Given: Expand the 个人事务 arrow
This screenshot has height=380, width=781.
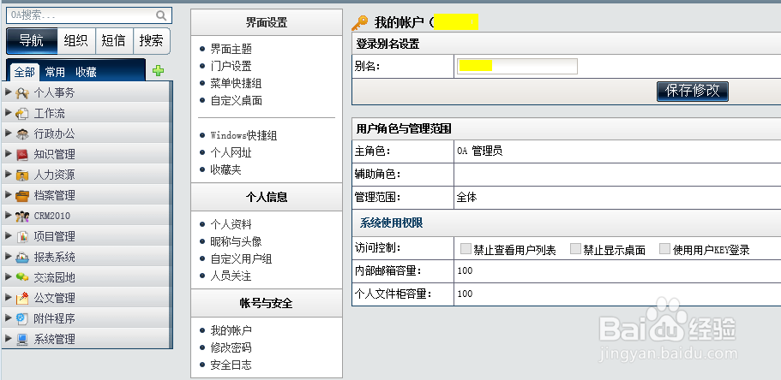Looking at the screenshot, I should point(8,92).
